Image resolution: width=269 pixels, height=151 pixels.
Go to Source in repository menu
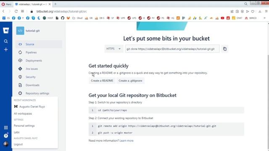39,44
